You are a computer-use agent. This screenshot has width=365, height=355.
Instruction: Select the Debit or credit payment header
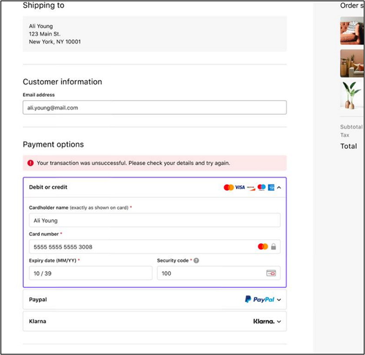48,188
